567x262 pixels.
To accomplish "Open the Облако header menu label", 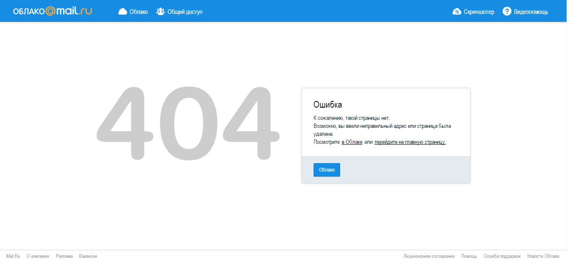I will pyautogui.click(x=138, y=12).
